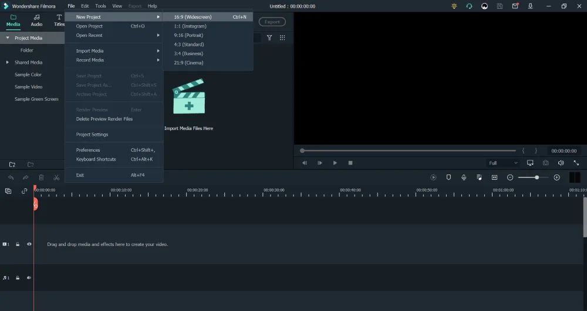Lock audio track 1
Viewport: 587px width, 311px height.
(x=18, y=278)
